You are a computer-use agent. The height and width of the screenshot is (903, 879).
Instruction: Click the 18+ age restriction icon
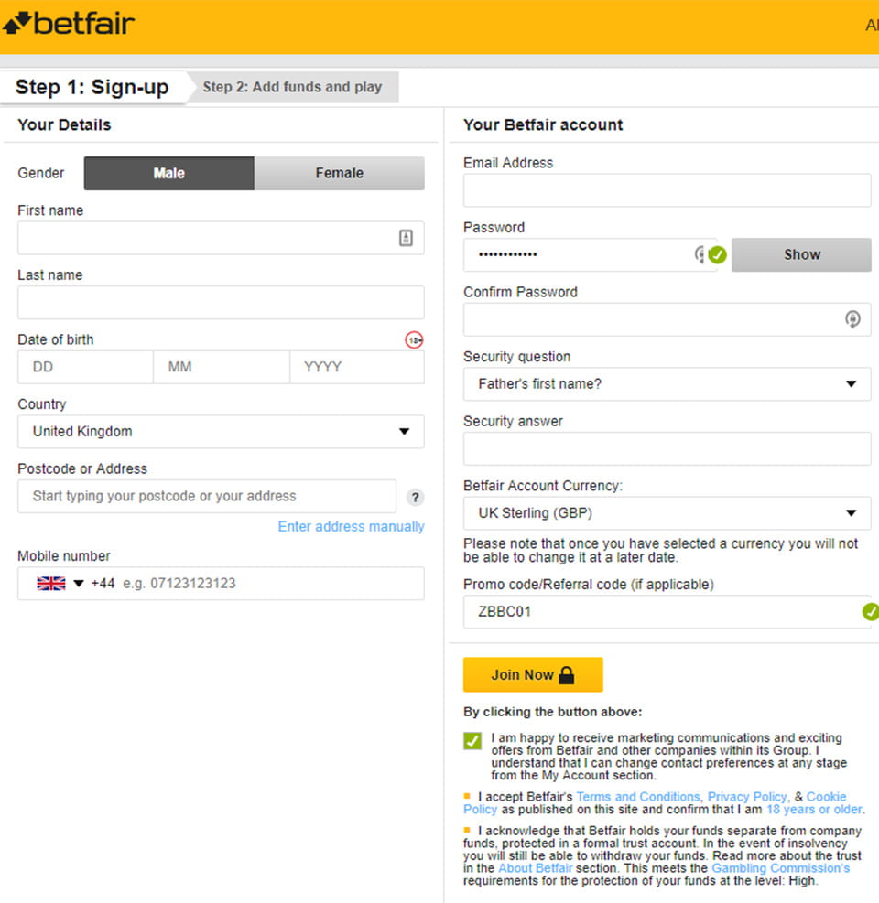coord(414,340)
